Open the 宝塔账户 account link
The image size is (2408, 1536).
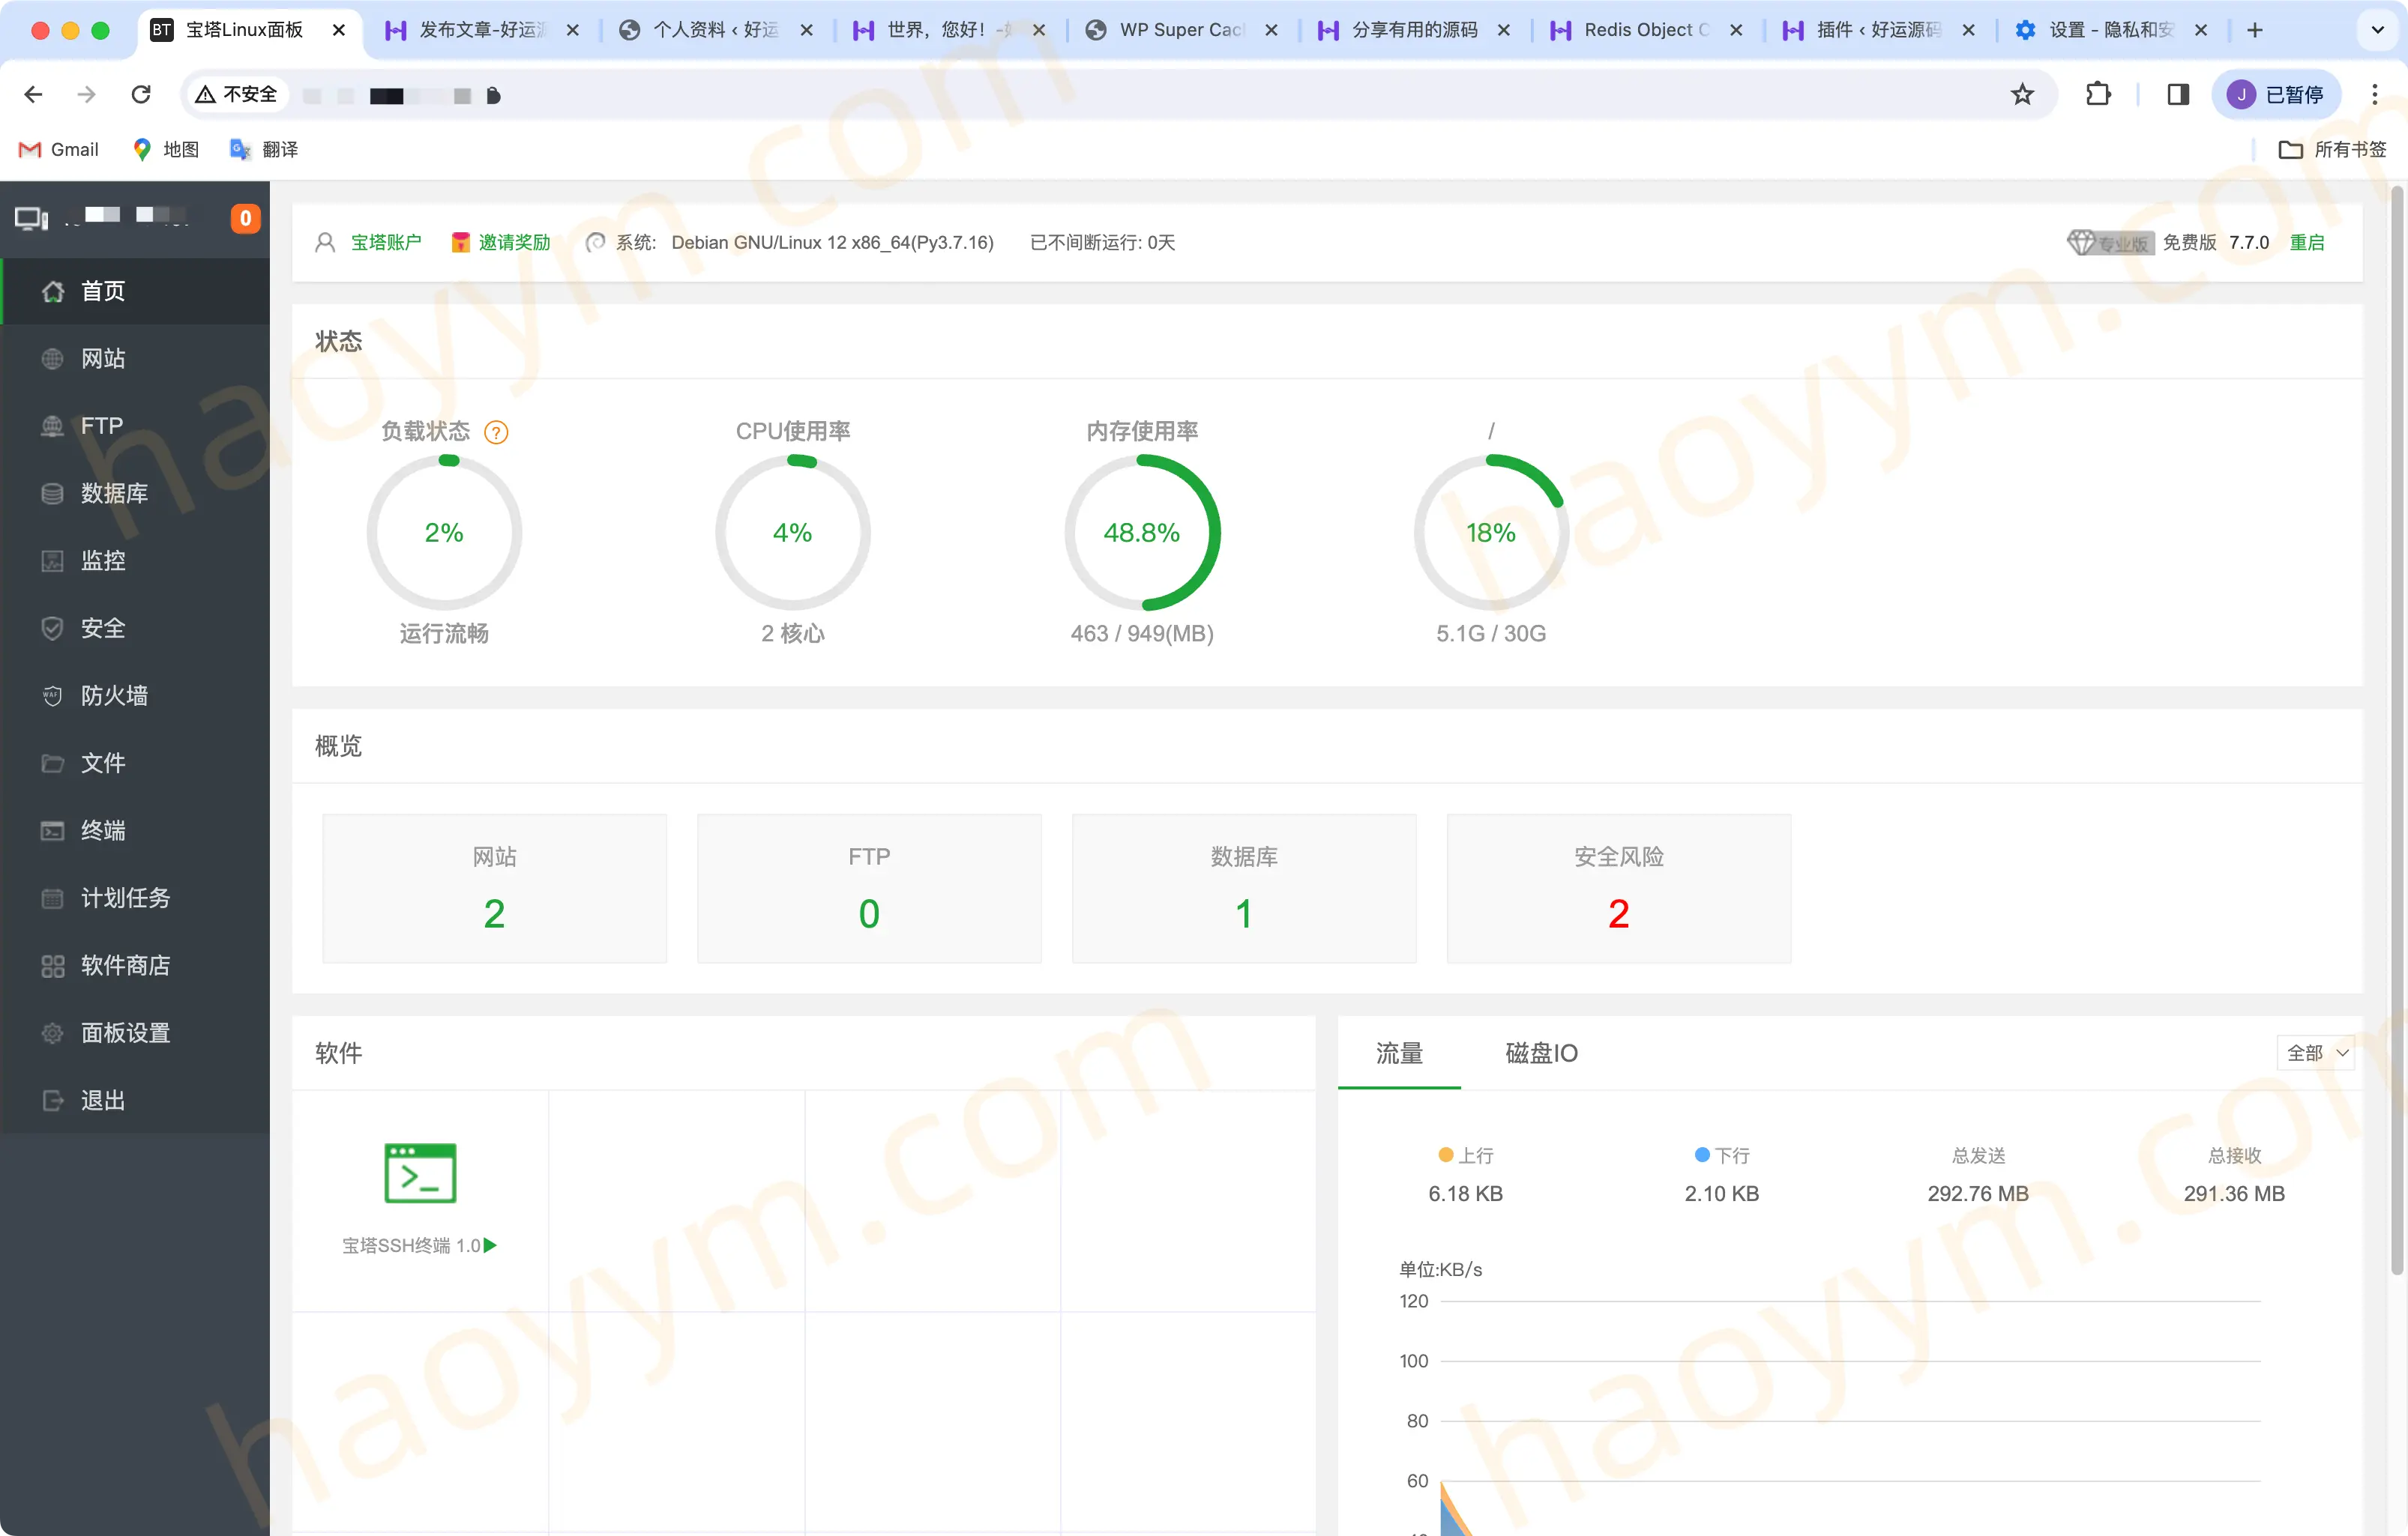point(386,242)
